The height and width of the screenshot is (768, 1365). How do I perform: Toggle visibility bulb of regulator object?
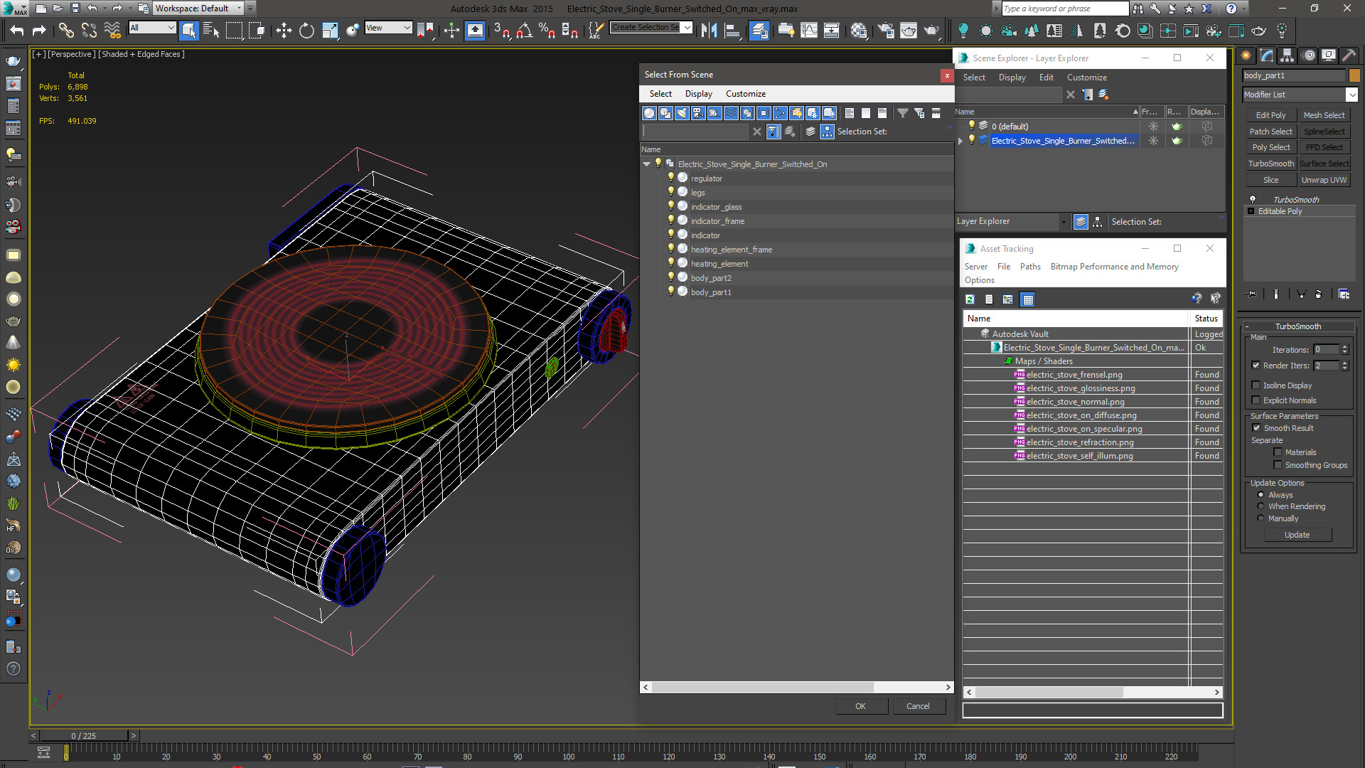[x=670, y=178]
